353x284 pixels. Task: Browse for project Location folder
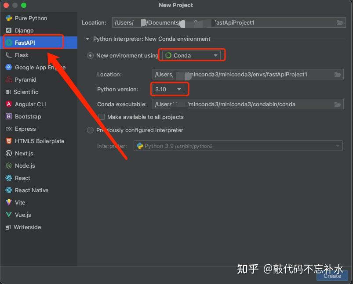(x=340, y=22)
